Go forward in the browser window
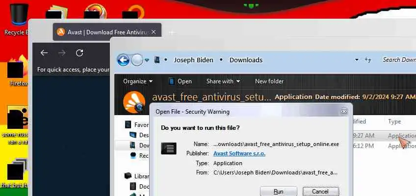 [x=62, y=53]
